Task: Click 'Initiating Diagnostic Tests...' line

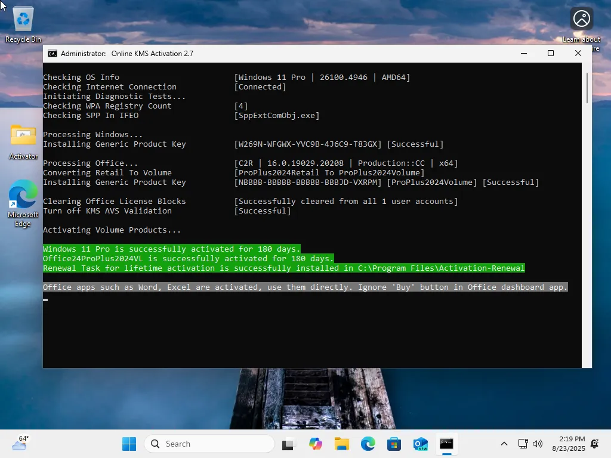Action: pyautogui.click(x=114, y=96)
